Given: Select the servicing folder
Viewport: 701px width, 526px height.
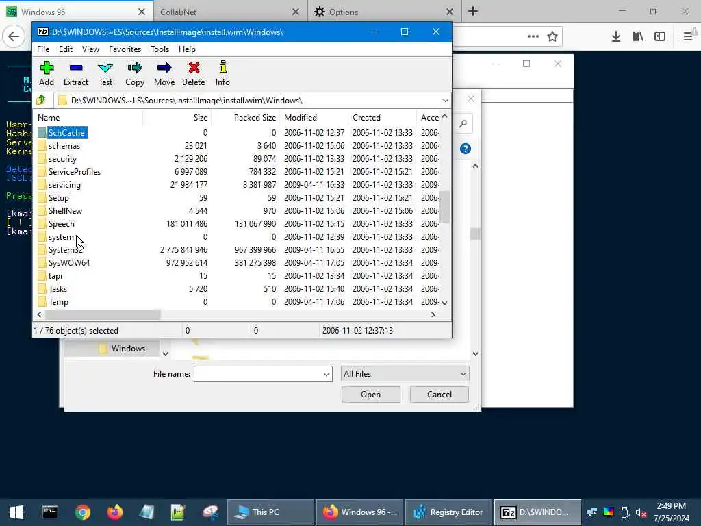Looking at the screenshot, I should [x=64, y=185].
